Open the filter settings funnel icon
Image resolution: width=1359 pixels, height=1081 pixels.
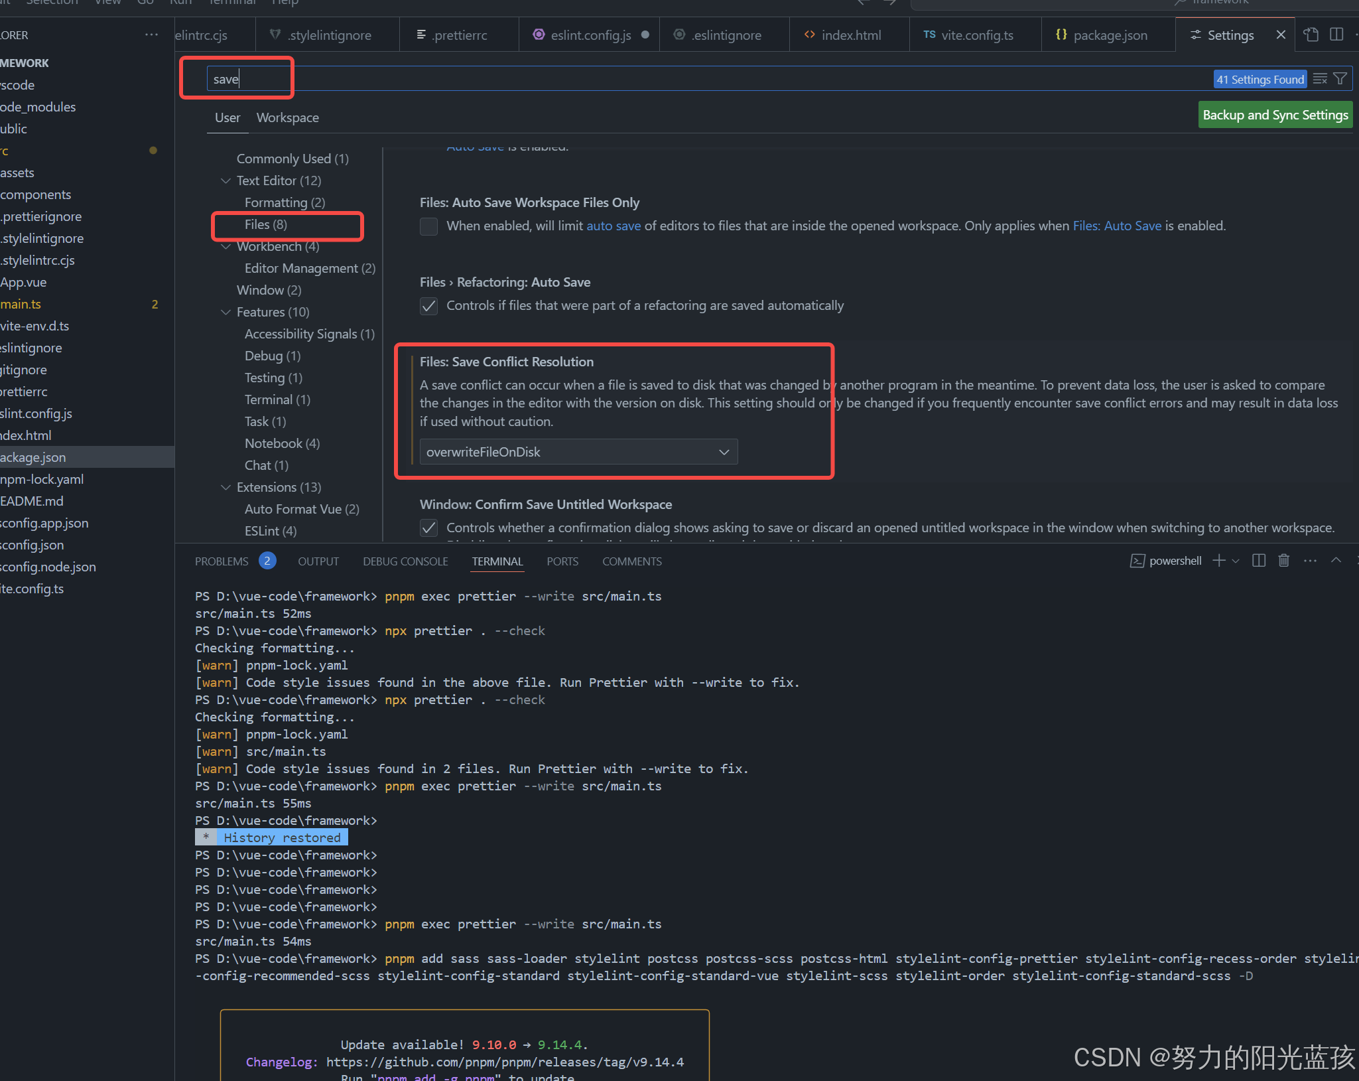point(1340,78)
